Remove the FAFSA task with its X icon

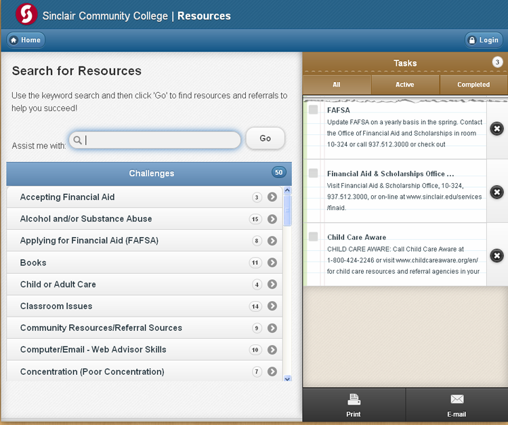click(496, 129)
